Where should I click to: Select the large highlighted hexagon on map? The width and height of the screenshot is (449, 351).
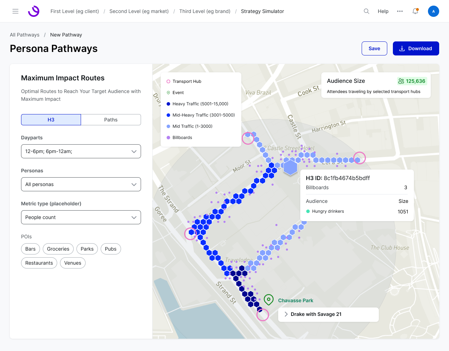click(290, 167)
